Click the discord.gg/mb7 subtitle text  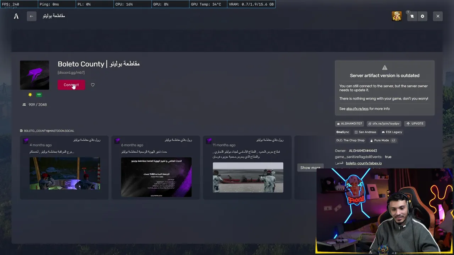click(71, 73)
